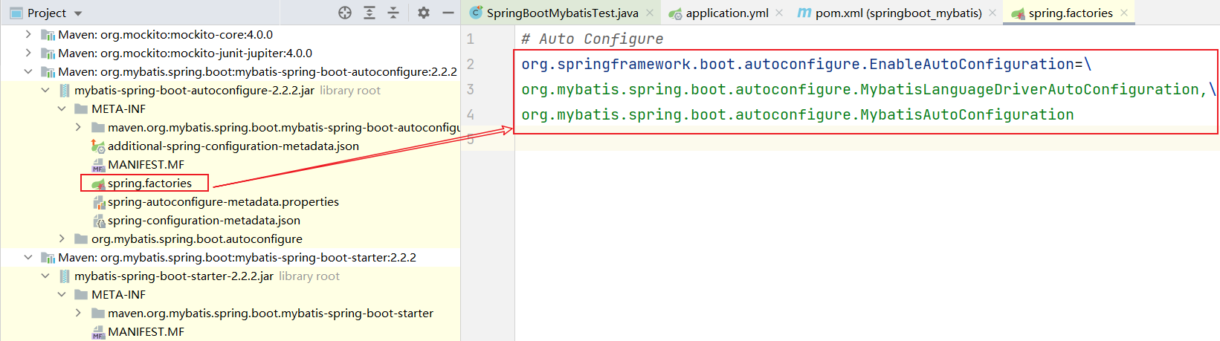1220x341 pixels.
Task: Close the SpringBootMybatisTest.java tab
Action: click(650, 13)
